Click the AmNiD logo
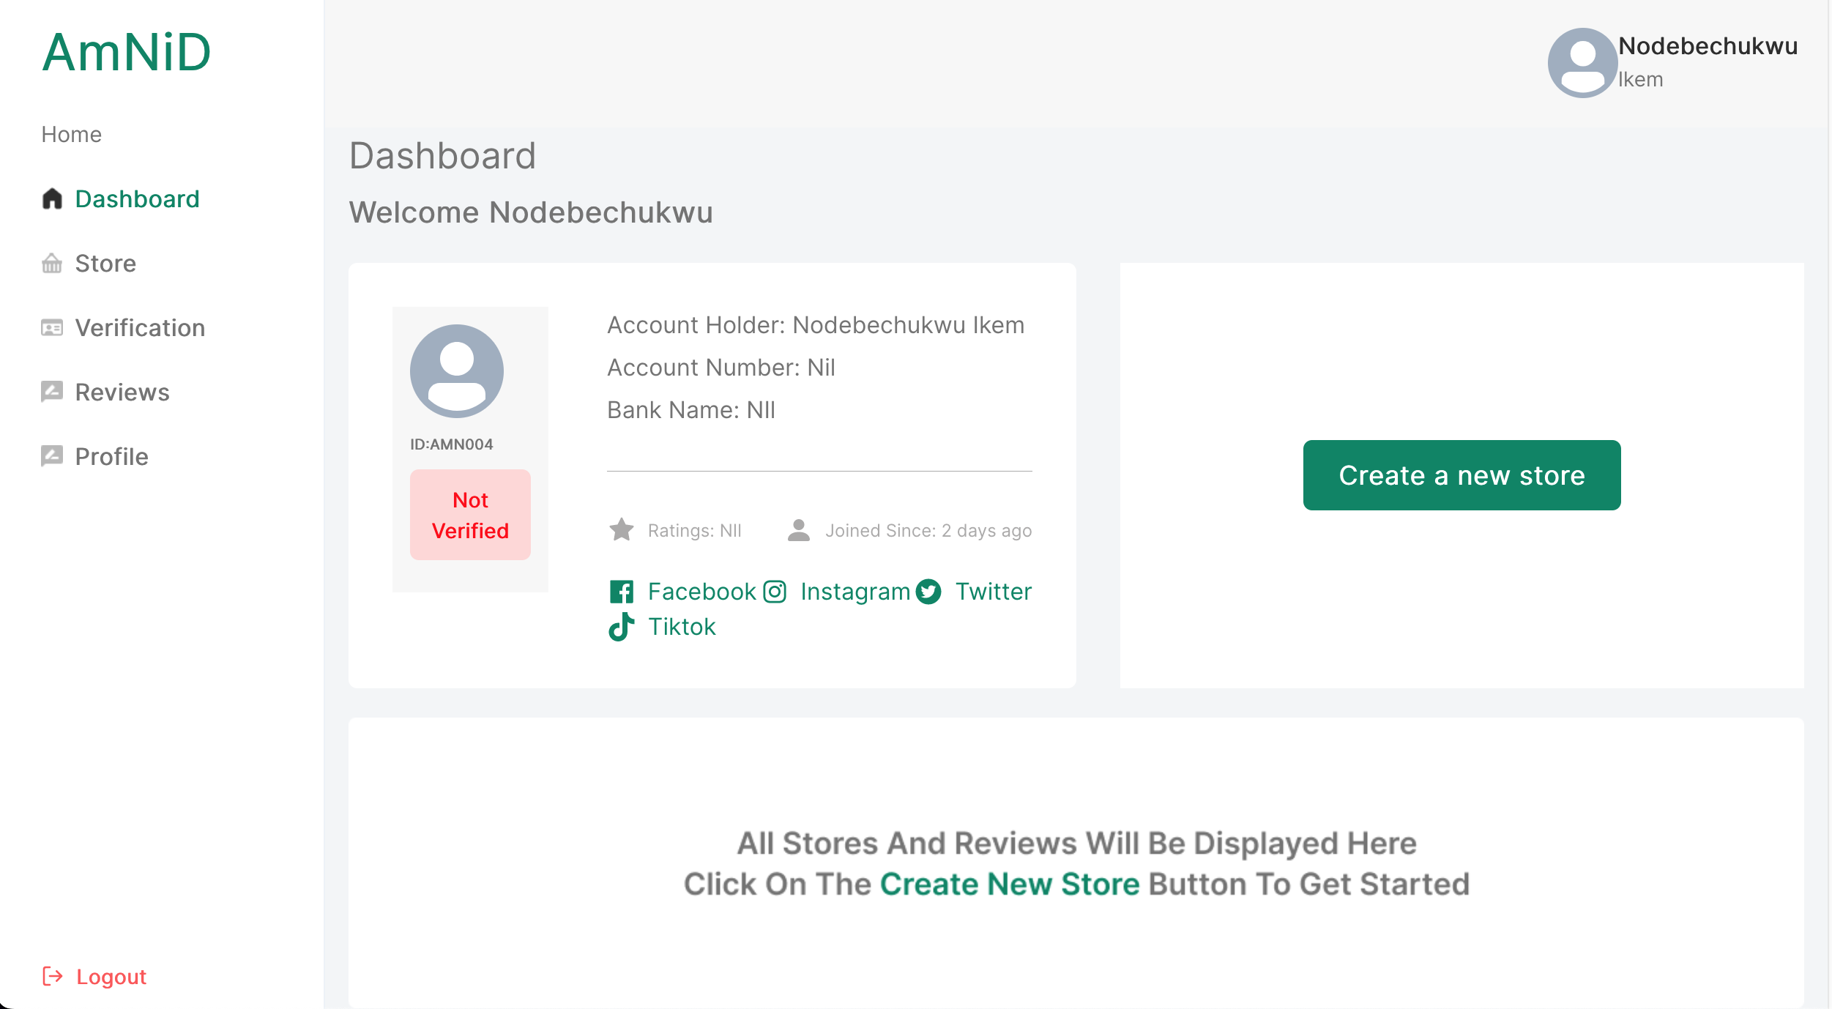1832x1009 pixels. (127, 53)
